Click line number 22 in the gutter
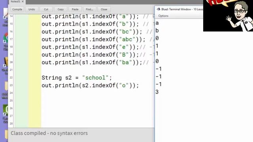253x142 pixels. click(x=11, y=77)
